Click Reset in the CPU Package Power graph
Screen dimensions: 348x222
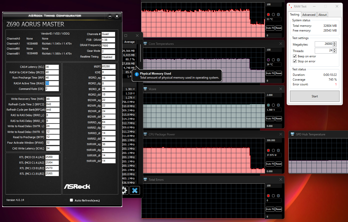(x=278, y=164)
